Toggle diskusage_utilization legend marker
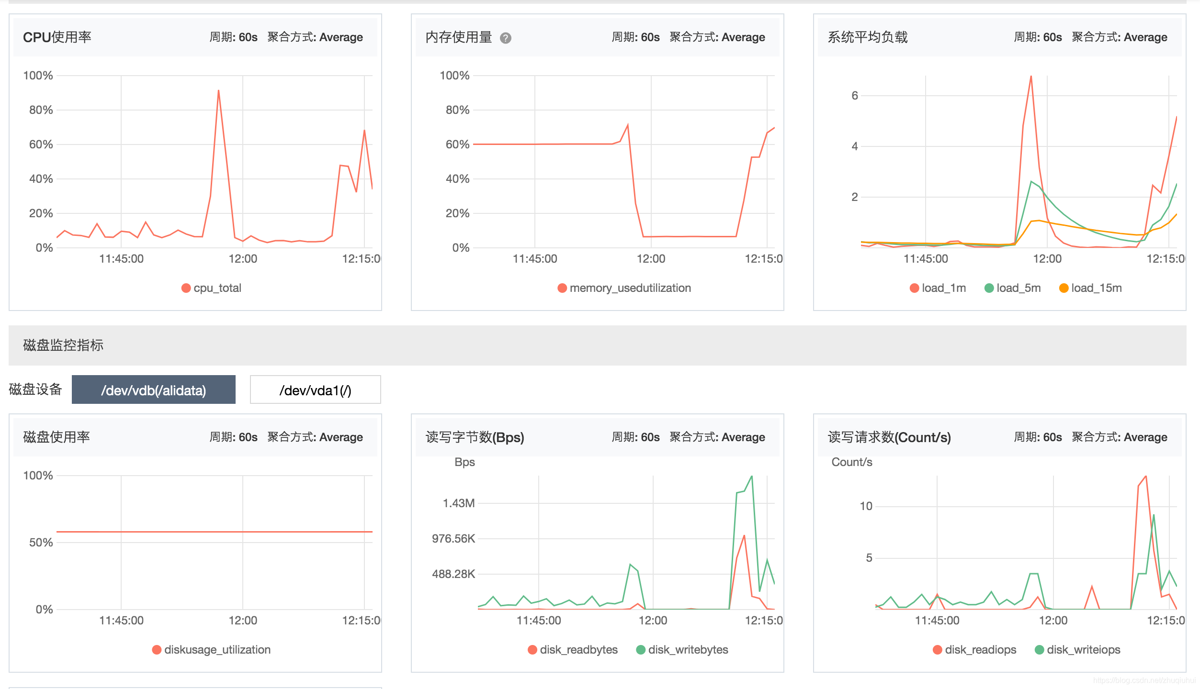The height and width of the screenshot is (689, 1200). click(157, 650)
